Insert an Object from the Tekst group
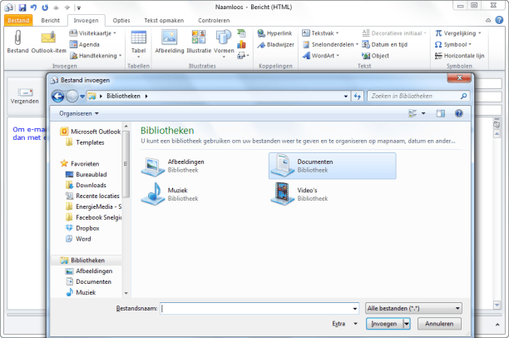 [376, 56]
